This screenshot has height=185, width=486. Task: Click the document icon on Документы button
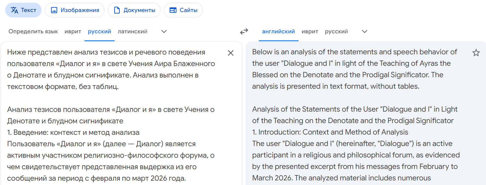pos(117,10)
